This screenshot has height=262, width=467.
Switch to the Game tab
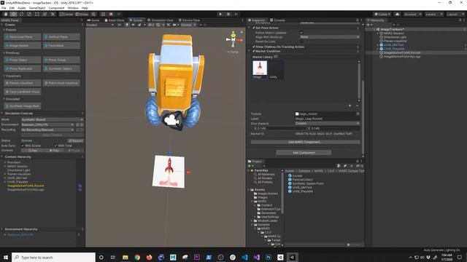(x=93, y=20)
